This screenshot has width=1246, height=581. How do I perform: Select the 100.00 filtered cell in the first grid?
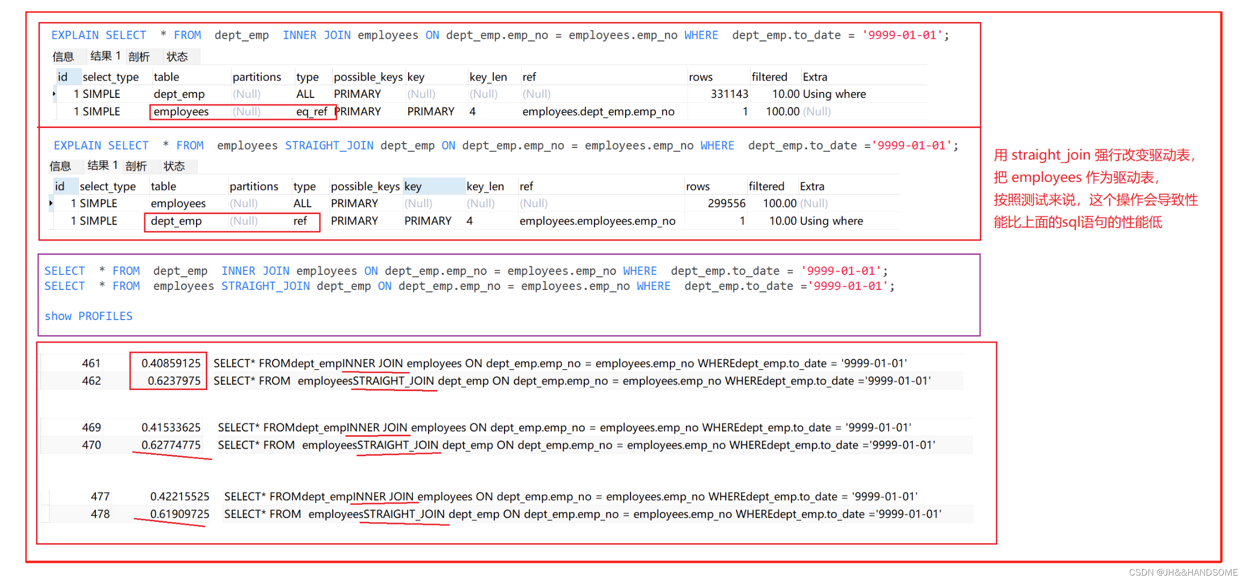[783, 111]
